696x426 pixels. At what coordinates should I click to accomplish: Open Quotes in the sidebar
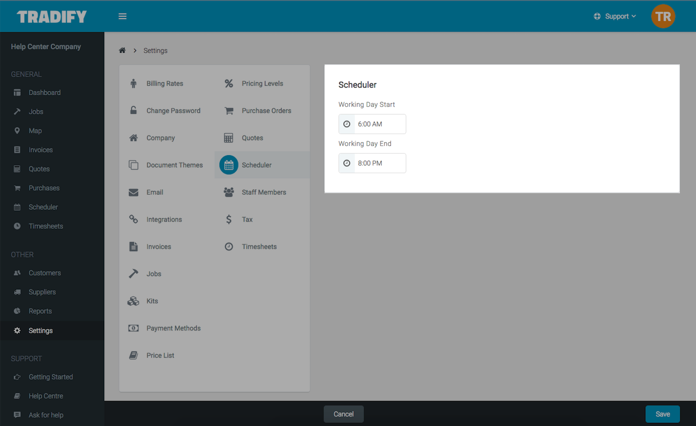[x=52, y=168]
